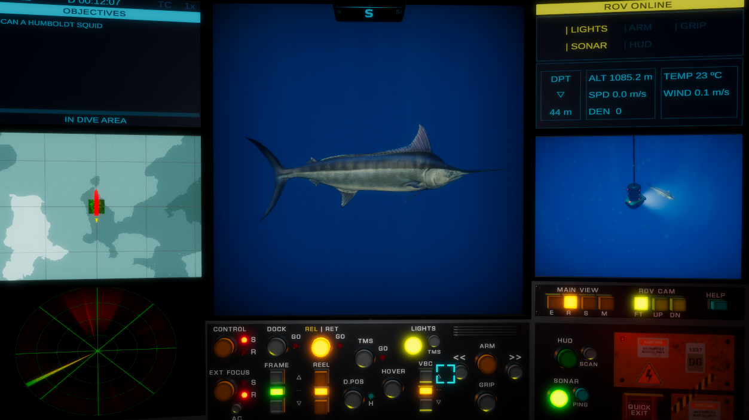Toggle the yellow LIGHTS button off
The height and width of the screenshot is (420, 749).
click(x=413, y=345)
